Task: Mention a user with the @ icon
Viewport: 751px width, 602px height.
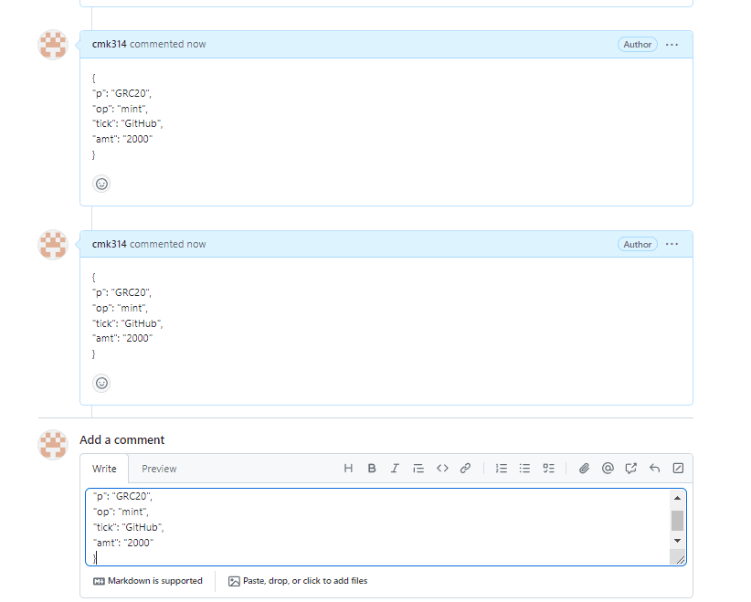Action: click(608, 469)
